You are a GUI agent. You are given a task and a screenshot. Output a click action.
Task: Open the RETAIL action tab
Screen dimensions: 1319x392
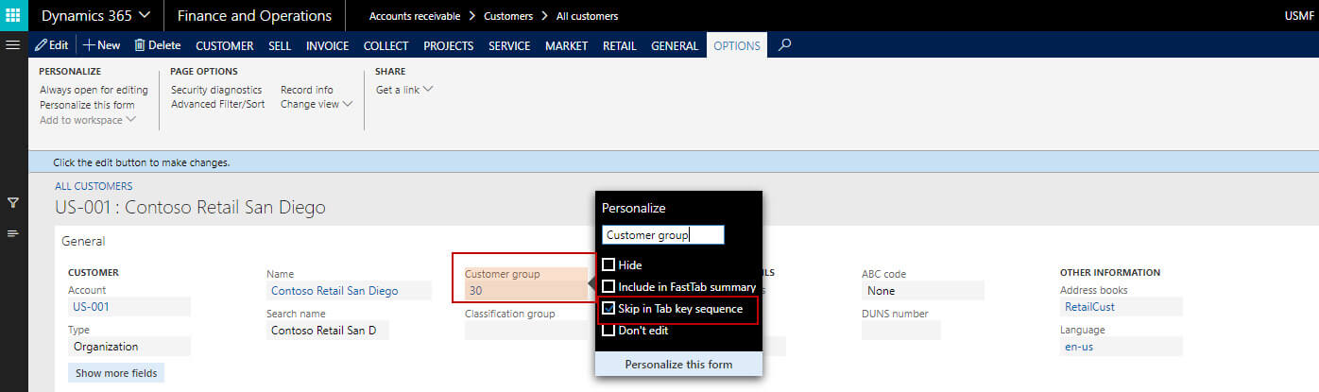(620, 45)
